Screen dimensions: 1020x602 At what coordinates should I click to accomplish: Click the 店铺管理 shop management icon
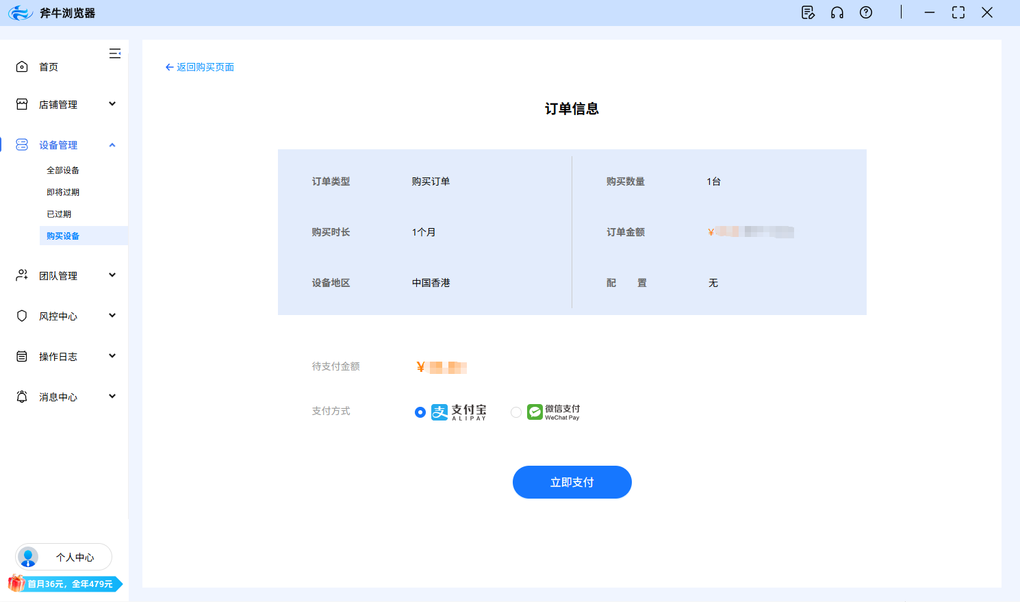pyautogui.click(x=21, y=104)
